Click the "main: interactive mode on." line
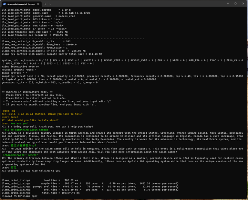Viewport: 248px width, 200px height. (21, 67)
